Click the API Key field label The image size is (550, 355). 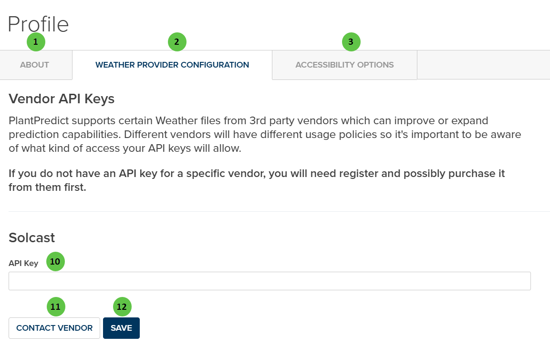click(23, 262)
